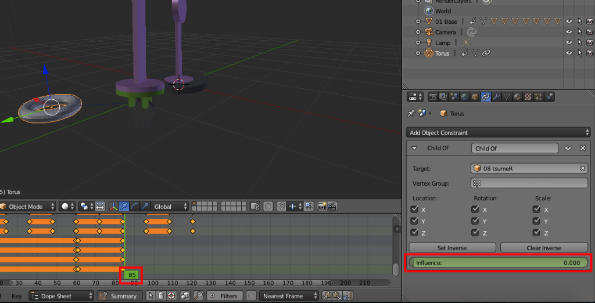Click the magnifier filter icon in dope sheet
Screen dimensions: 595x303
[x=198, y=296]
